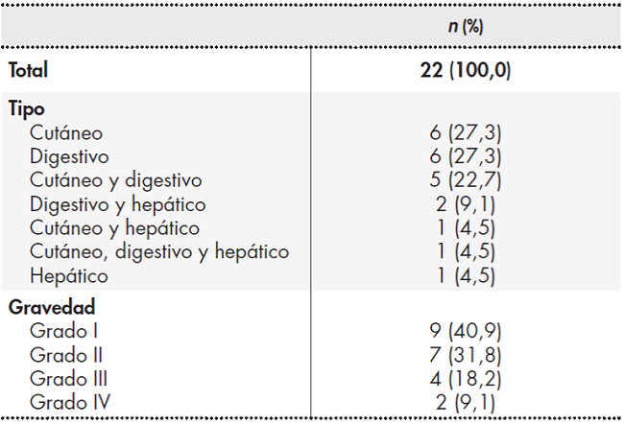Select the 'Cutáneo' row label

point(66,132)
